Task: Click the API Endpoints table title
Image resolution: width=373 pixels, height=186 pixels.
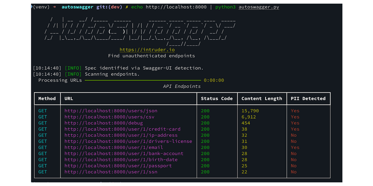Action: (182, 86)
